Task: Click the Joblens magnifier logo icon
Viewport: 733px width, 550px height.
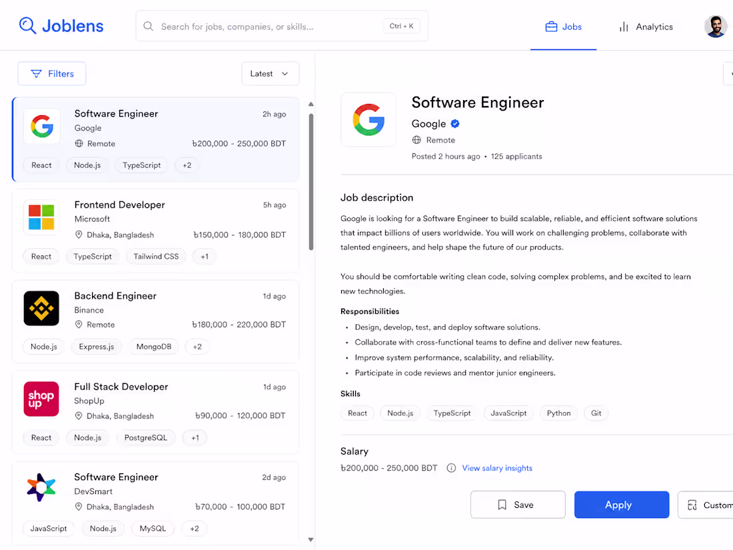Action: tap(27, 26)
